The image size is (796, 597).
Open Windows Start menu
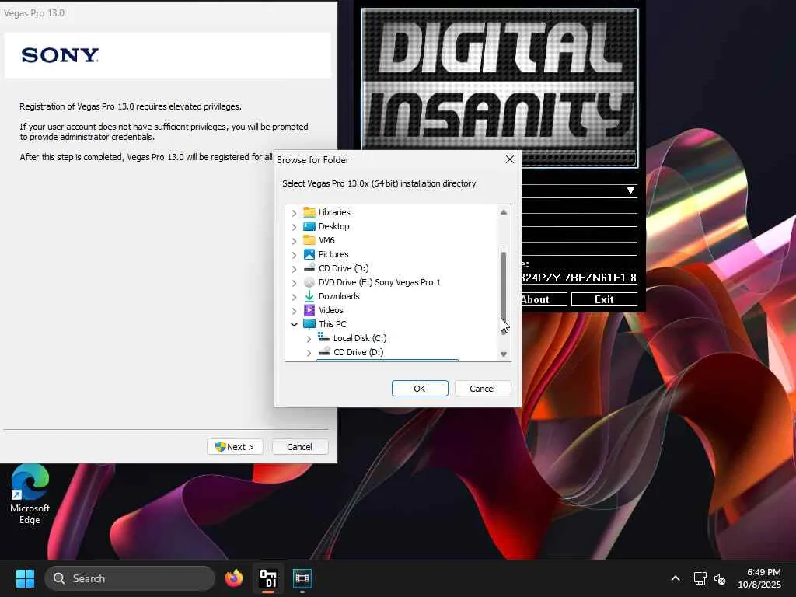(25, 578)
